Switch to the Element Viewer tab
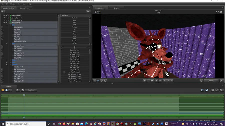The image size is (225, 126). pos(24,8)
